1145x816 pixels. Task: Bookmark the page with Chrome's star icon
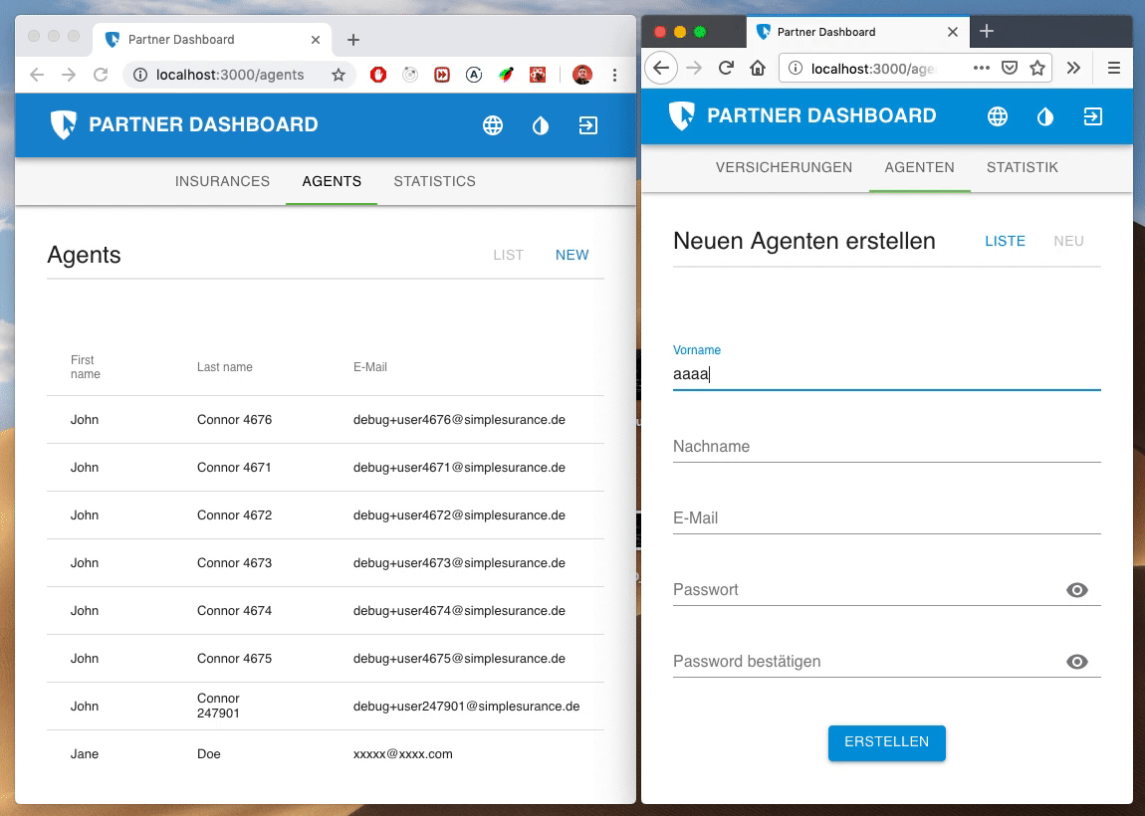pos(339,75)
